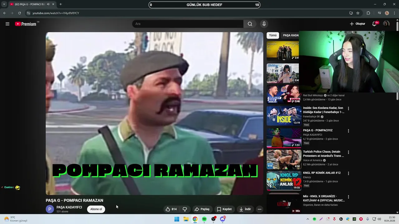Image resolution: width=399 pixels, height=224 pixels.
Task: Open PAŞA G - POMPACIYIZ thumbnail
Action: click(284, 138)
